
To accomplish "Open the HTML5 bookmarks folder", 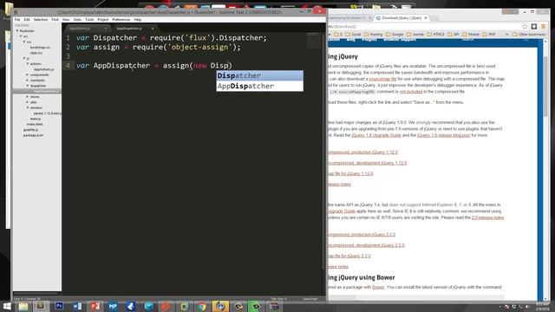I will click(x=436, y=35).
